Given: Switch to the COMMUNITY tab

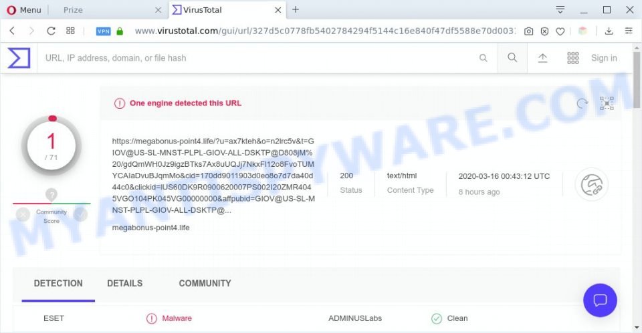Looking at the screenshot, I should (x=205, y=283).
